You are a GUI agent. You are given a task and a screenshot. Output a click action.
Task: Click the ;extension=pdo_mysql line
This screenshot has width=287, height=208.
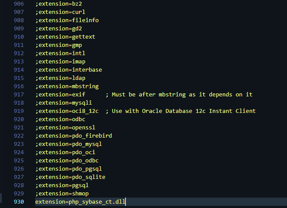pyautogui.click(x=69, y=144)
